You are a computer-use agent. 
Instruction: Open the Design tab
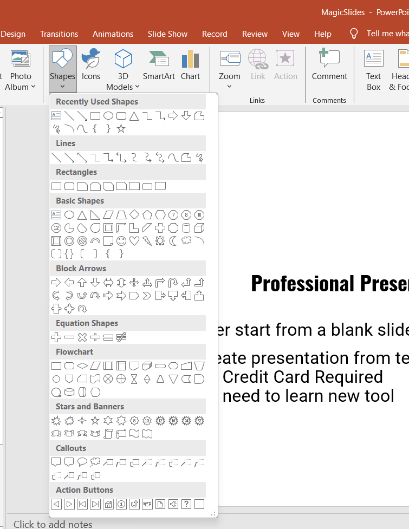point(13,34)
